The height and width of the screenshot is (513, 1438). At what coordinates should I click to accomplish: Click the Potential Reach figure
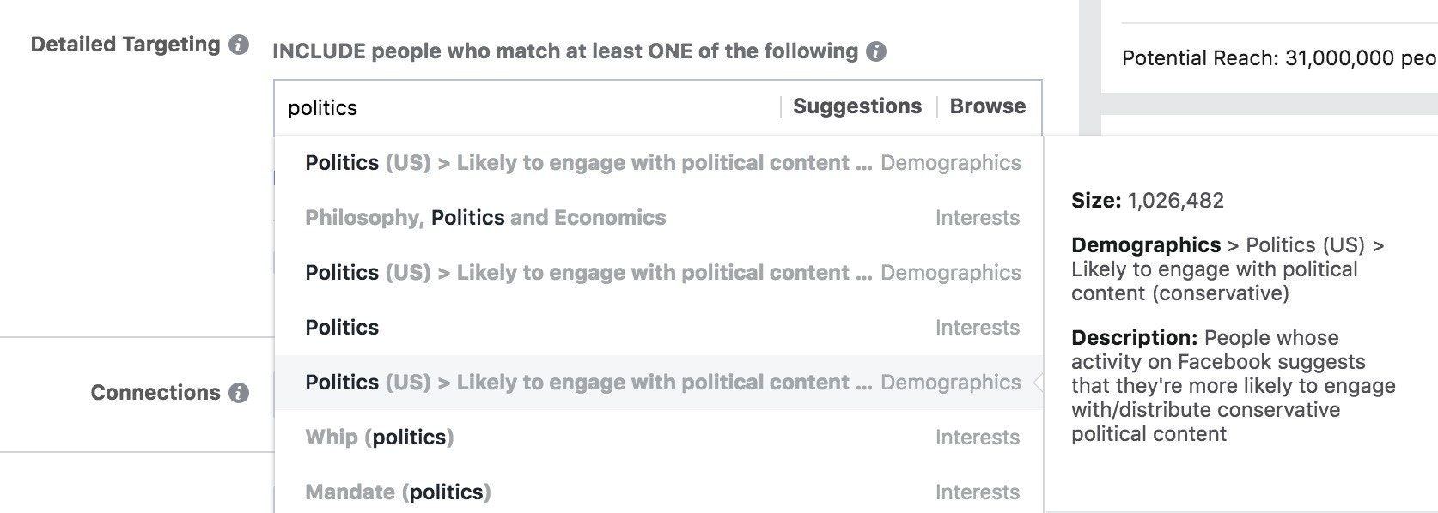click(x=1271, y=59)
